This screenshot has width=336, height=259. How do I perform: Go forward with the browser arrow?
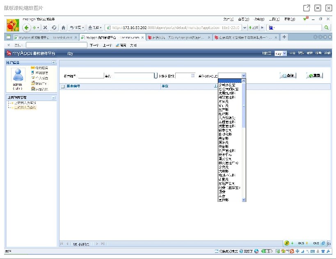point(34,28)
